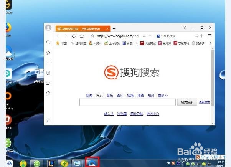Open Sogou browser in taskbar
Viewport: 231px width, 167px height.
[x=92, y=163]
